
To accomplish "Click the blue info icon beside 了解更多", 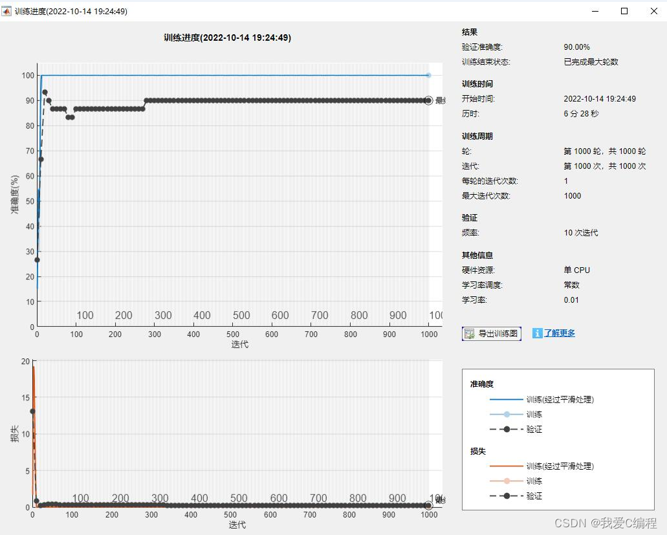I will coord(537,333).
